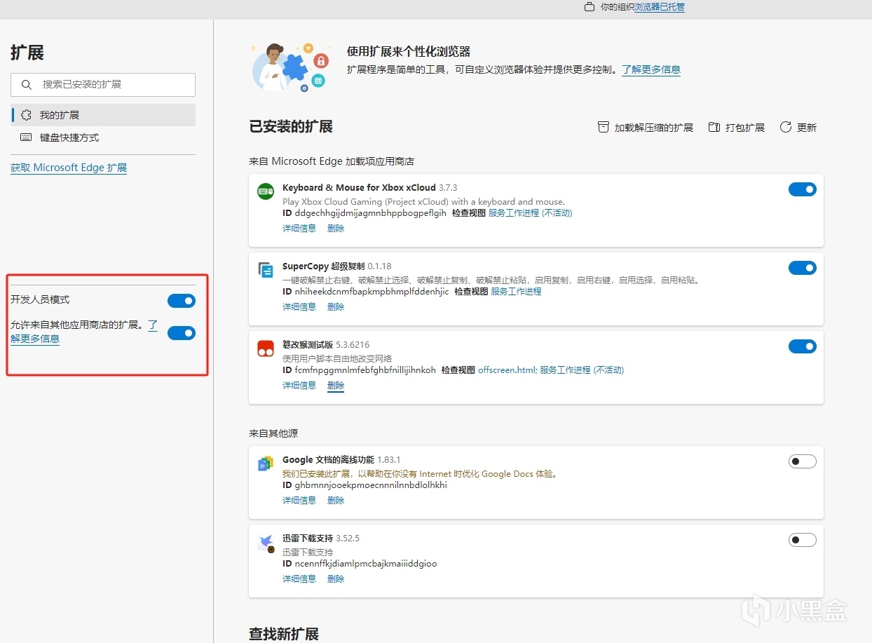The width and height of the screenshot is (872, 643).
Task: Disable the 篡改猴测试版 extension toggle
Action: pos(803,346)
